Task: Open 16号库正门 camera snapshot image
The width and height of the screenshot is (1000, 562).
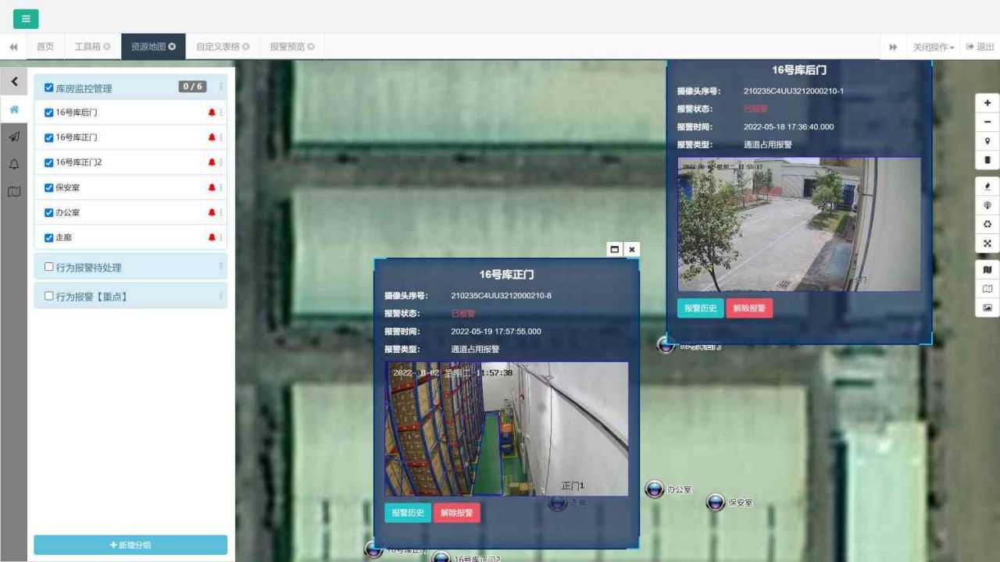Action: (506, 429)
